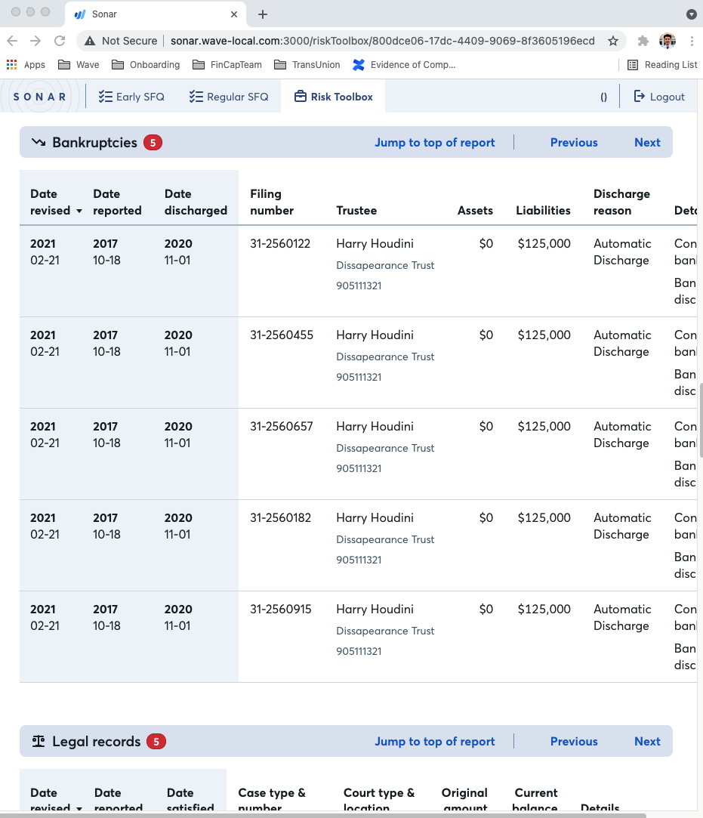Click the Legal records scales icon

click(39, 742)
